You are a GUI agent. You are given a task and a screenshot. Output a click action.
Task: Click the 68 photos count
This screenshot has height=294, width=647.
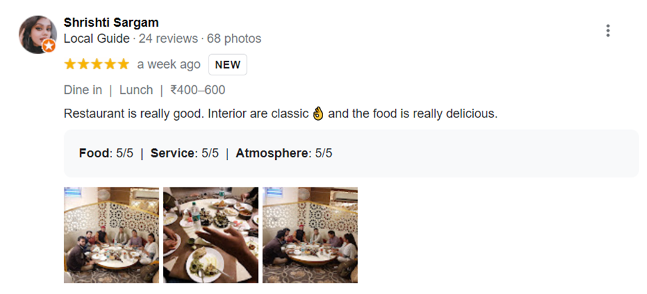(x=234, y=39)
